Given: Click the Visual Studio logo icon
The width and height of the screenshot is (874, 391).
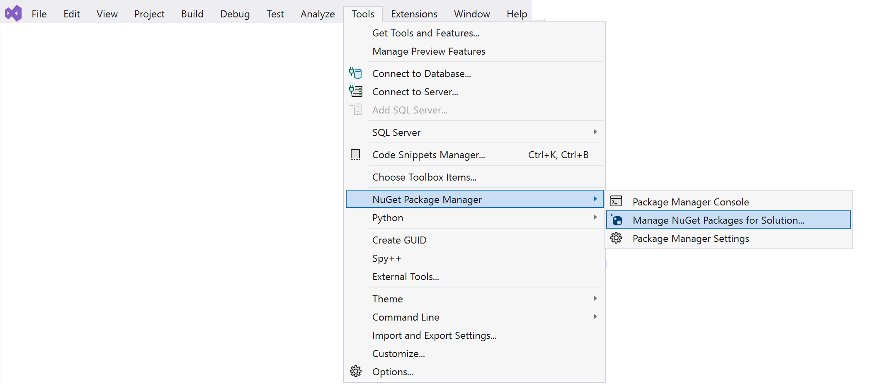Looking at the screenshot, I should click(13, 14).
